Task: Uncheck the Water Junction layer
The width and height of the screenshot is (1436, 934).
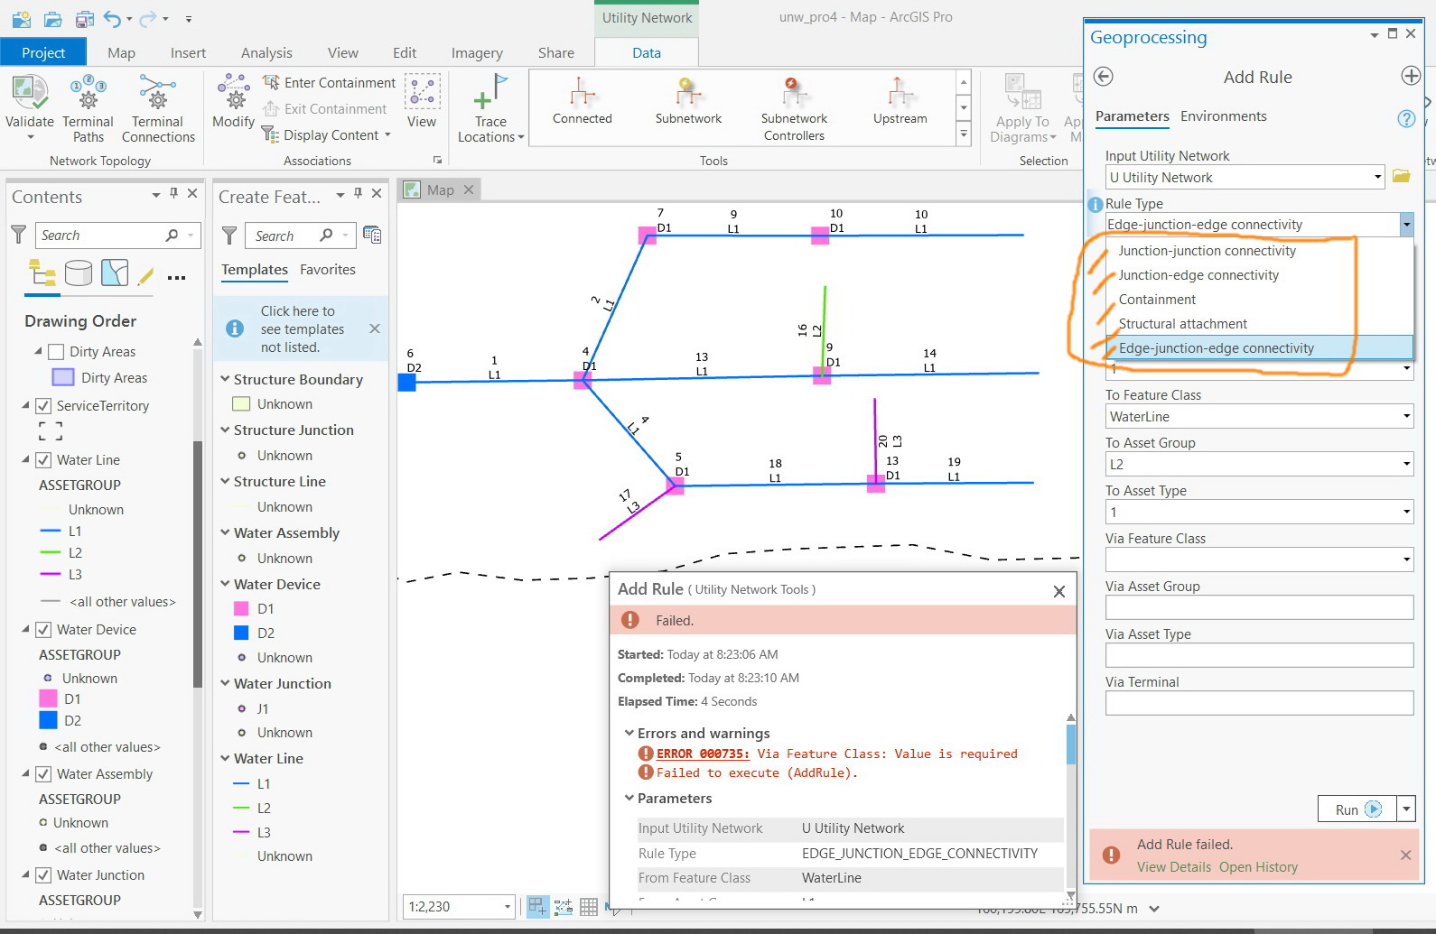Action: point(43,875)
